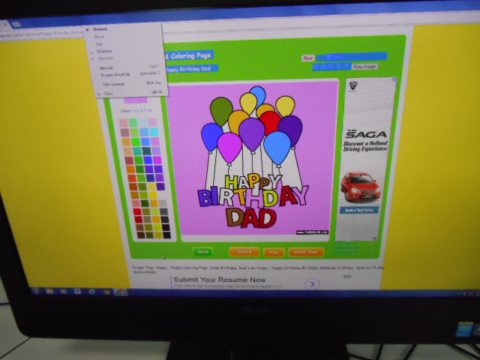The width and height of the screenshot is (480, 360).
Task: Click the large purple center balloon
Action: pyautogui.click(x=252, y=133)
